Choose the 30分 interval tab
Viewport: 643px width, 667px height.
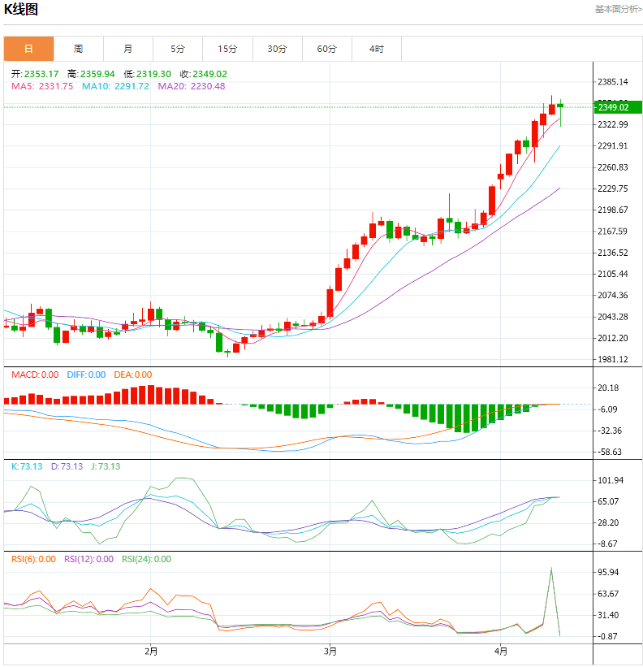pos(277,49)
